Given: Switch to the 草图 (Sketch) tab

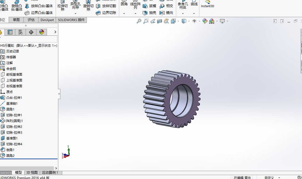Looking at the screenshot, I should tap(16, 20).
